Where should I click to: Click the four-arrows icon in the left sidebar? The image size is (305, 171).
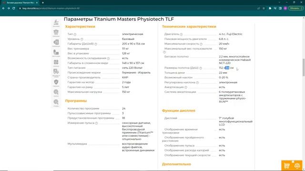coord(56,62)
